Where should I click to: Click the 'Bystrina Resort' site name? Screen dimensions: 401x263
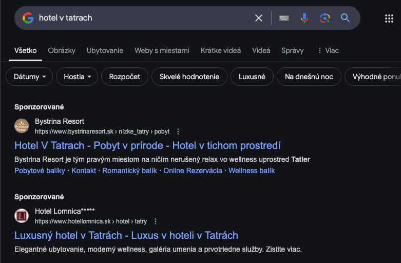(x=60, y=121)
